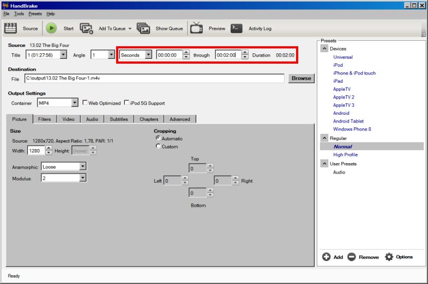Screen dimensions: 428x284
Task: Select the Android Tablet preset
Action: pos(348,121)
